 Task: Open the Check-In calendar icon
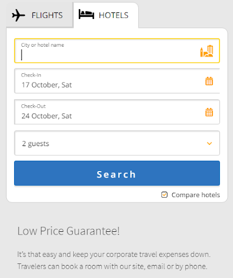(209, 81)
